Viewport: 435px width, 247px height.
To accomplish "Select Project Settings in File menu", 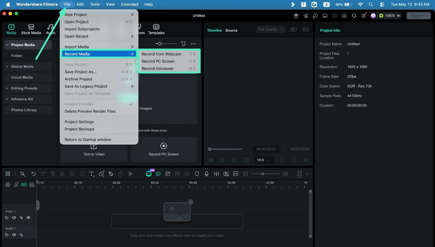I will tap(99, 122).
